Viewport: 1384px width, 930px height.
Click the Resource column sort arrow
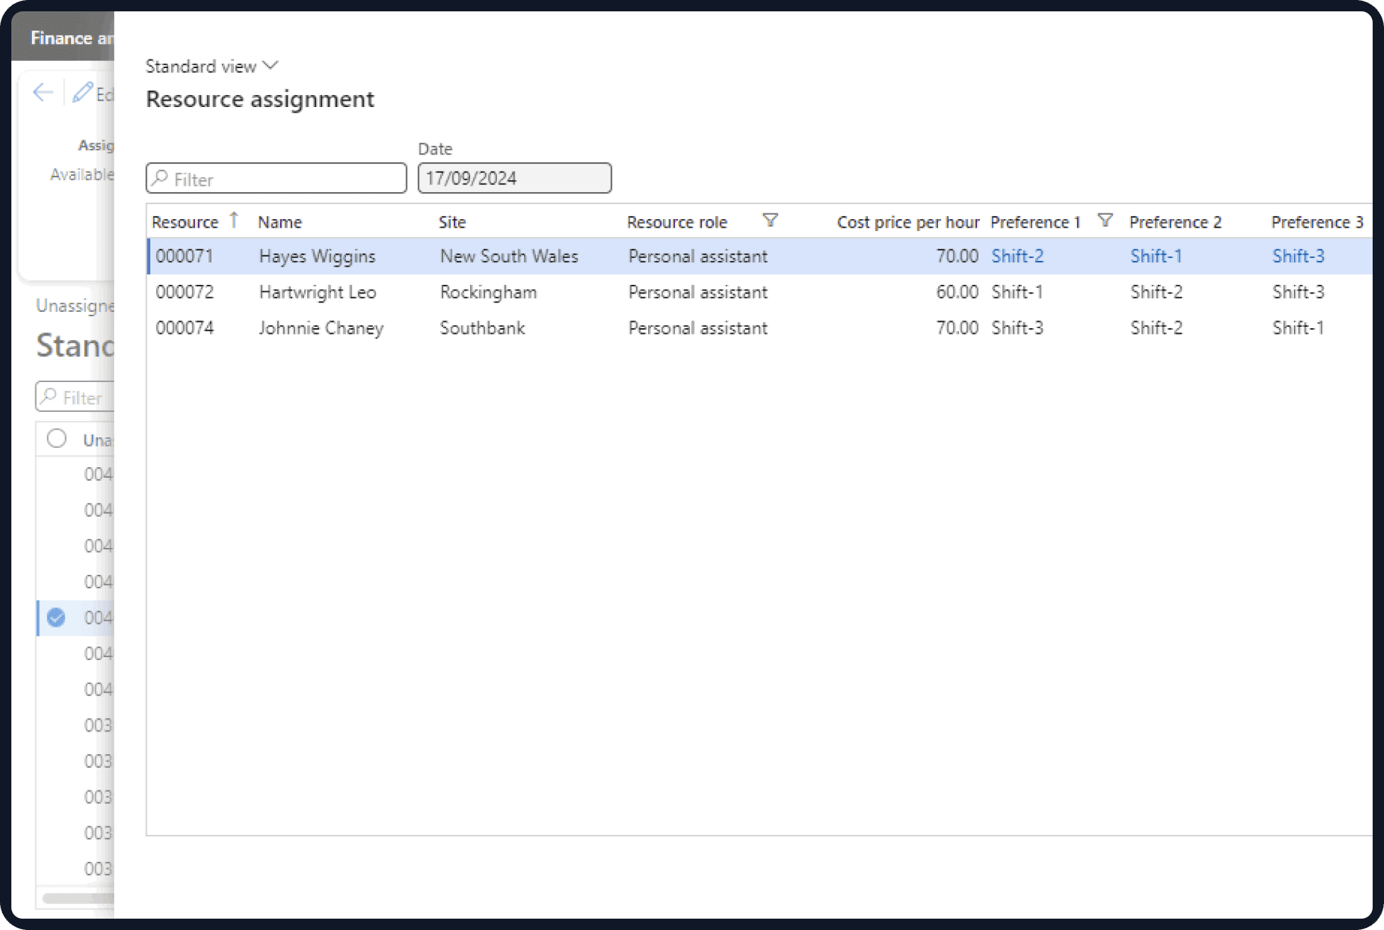(234, 220)
